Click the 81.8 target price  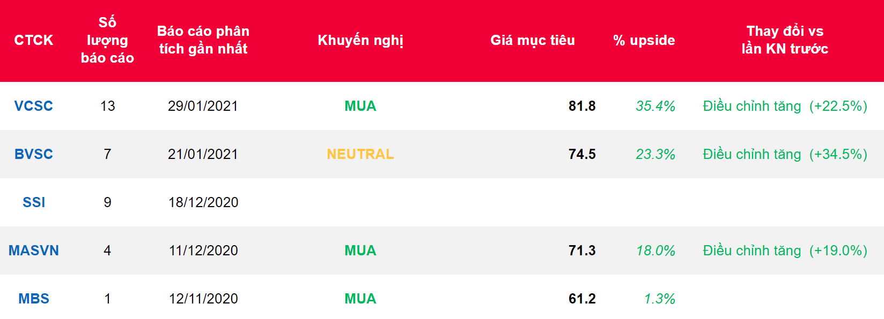(582, 106)
